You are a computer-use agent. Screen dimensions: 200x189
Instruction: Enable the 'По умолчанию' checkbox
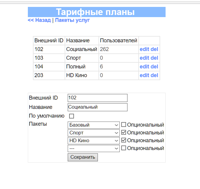(x=72, y=116)
